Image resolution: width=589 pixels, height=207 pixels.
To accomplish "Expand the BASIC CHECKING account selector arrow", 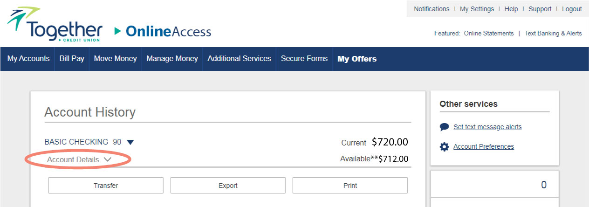I will point(130,142).
